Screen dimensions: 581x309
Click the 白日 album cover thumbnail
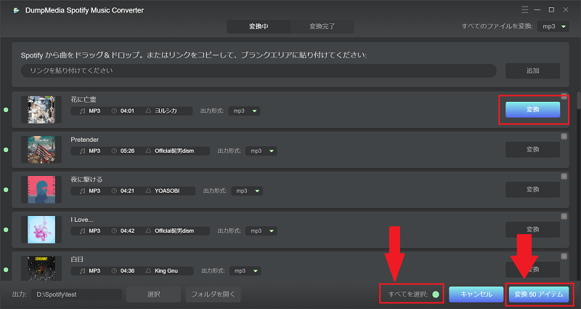[x=41, y=268]
